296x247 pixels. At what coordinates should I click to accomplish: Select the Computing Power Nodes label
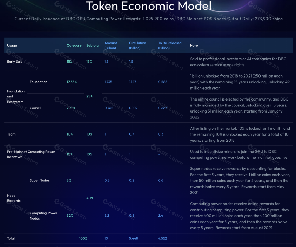tap(43, 215)
